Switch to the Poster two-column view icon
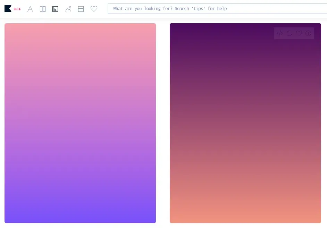Image resolution: width=327 pixels, height=228 pixels. pos(43,9)
